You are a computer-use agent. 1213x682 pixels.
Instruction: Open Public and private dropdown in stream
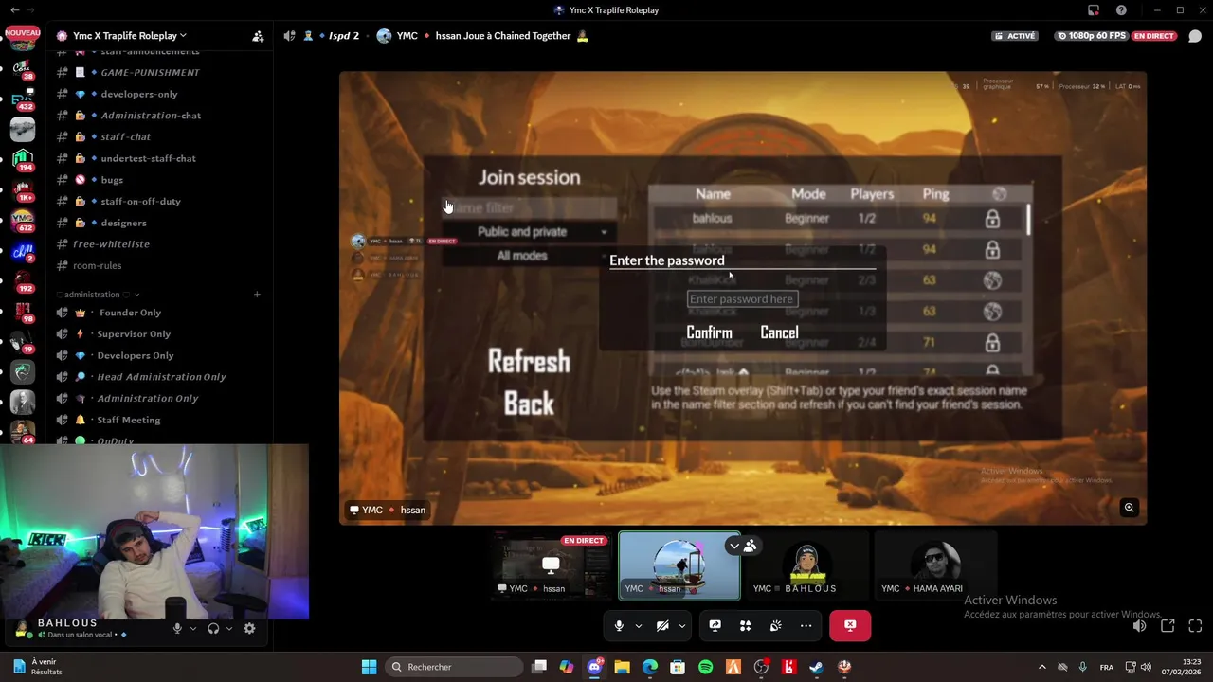click(x=530, y=232)
